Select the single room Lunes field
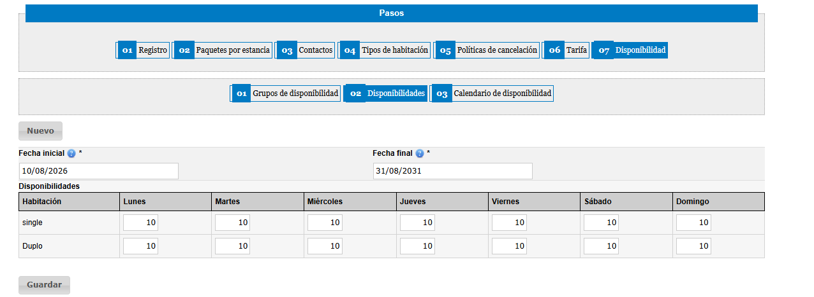 tap(140, 223)
